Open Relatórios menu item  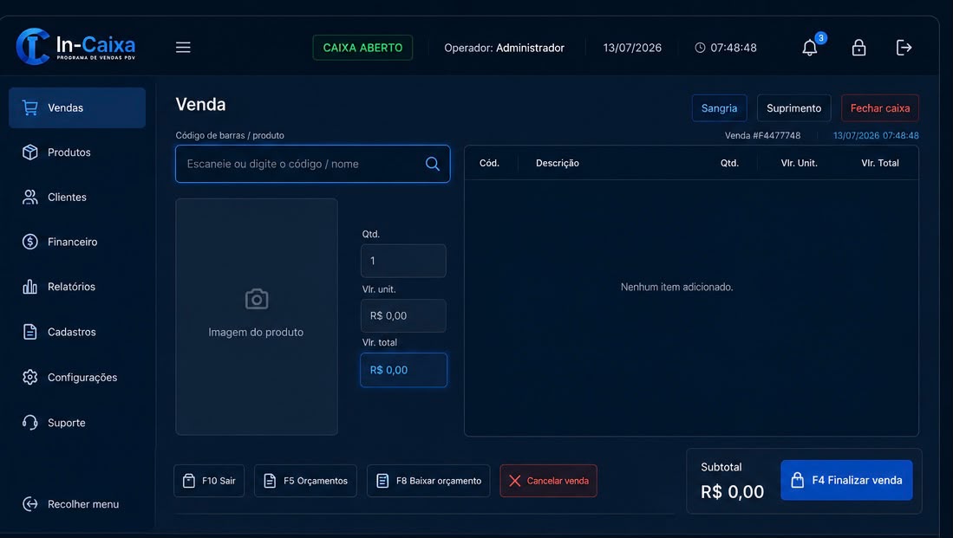coord(77,287)
